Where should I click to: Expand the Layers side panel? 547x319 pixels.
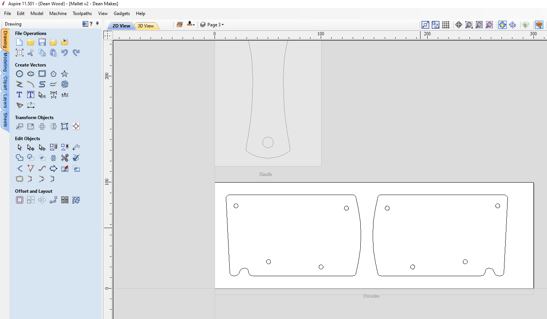5,101
